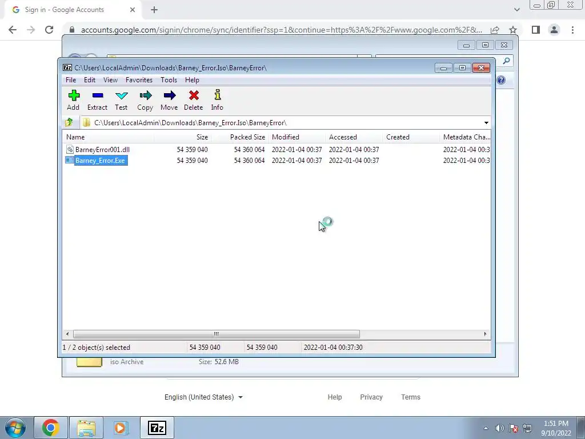Click the Help link on Google page

pos(335,397)
